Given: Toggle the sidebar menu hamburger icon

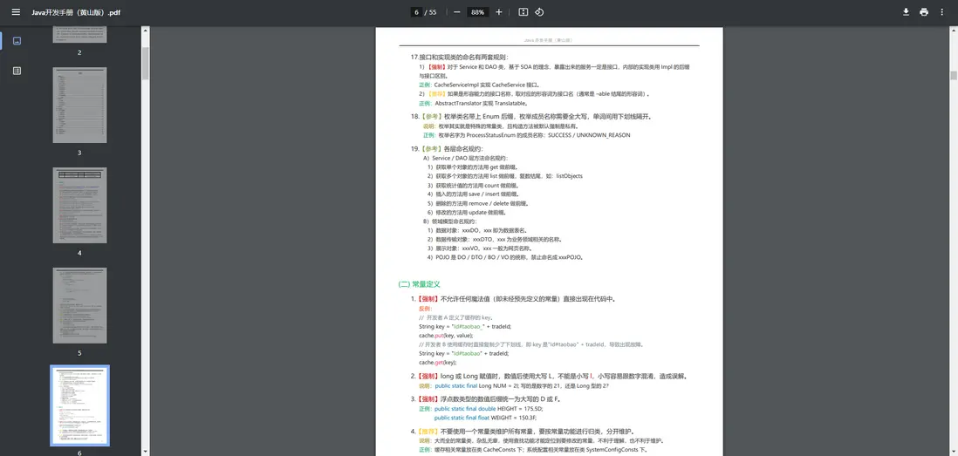Looking at the screenshot, I should point(16,12).
